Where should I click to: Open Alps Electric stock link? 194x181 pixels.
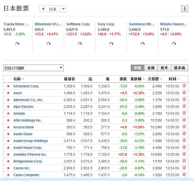(23, 106)
